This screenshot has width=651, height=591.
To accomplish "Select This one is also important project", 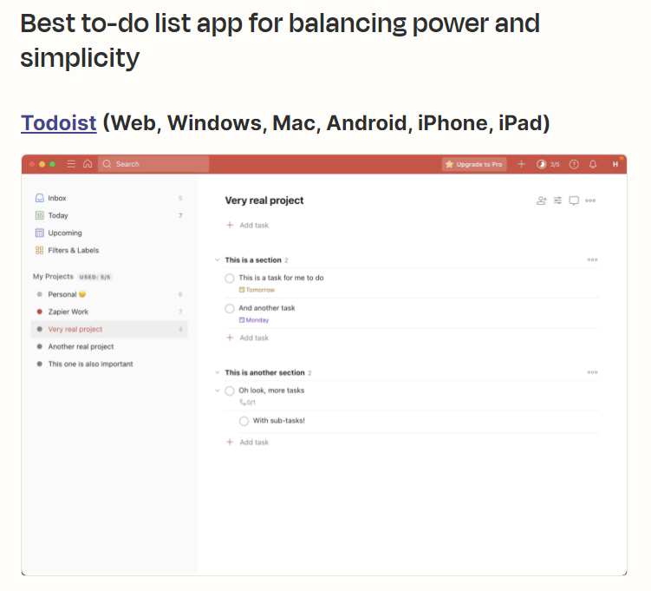I will coord(109,364).
